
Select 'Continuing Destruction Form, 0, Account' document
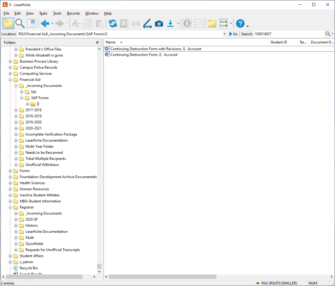point(141,55)
